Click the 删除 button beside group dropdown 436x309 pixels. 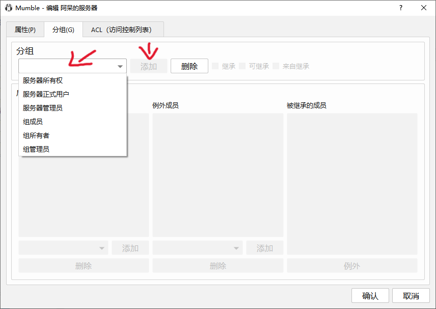point(189,66)
